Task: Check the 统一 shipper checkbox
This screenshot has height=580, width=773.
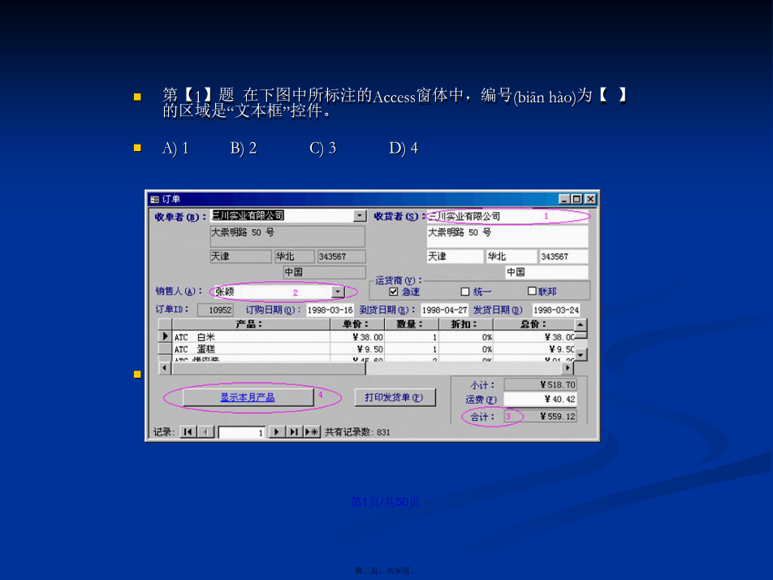Action: pos(465,292)
